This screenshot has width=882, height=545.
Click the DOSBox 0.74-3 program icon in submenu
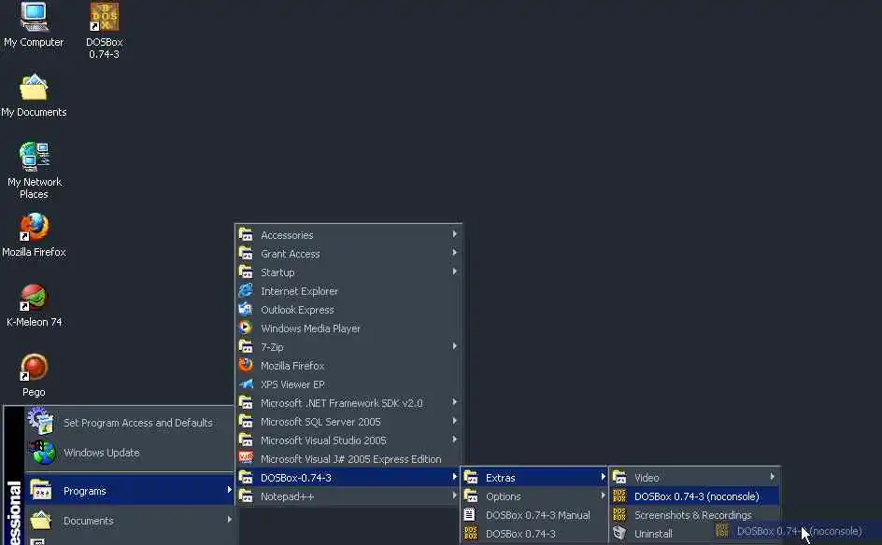471,533
